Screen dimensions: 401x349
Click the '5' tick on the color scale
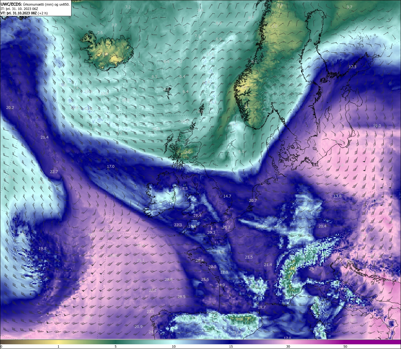pos(116,346)
